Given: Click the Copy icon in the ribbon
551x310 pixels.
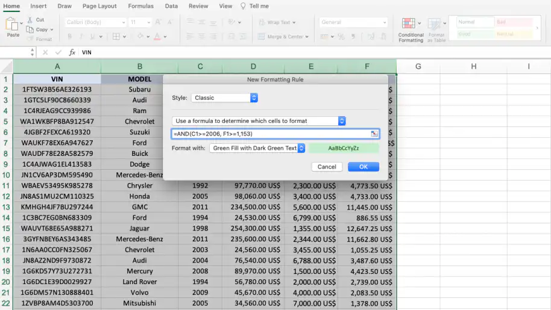Looking at the screenshot, I should 30,29.
